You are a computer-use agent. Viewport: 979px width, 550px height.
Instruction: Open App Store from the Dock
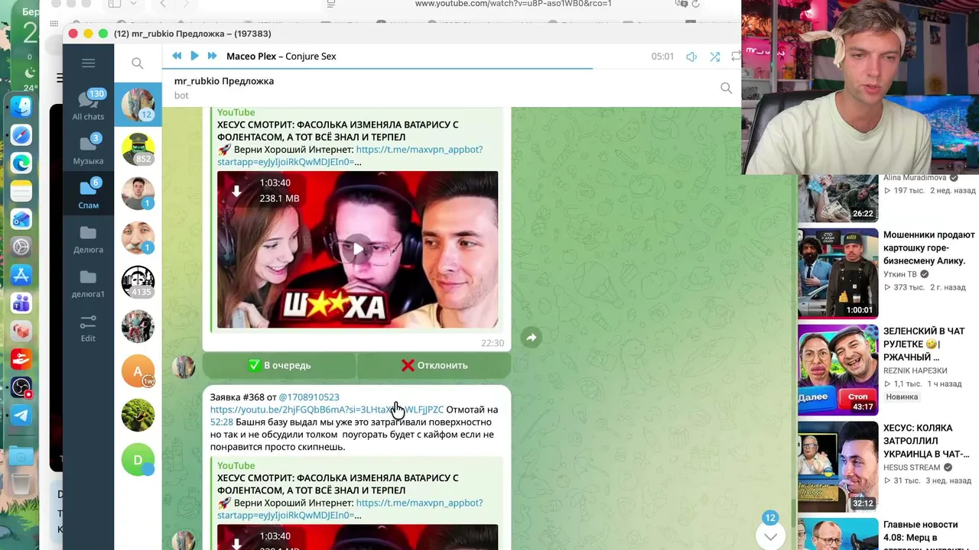pos(21,275)
